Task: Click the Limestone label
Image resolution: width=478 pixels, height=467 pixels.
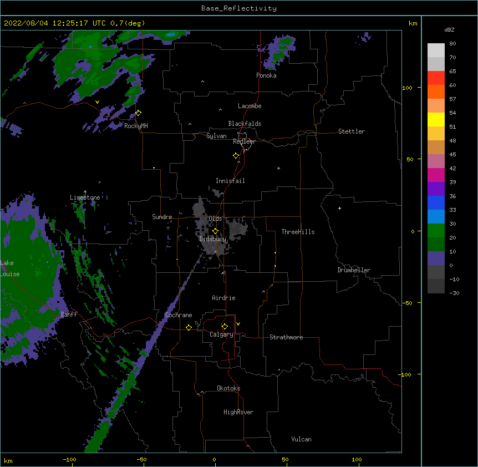Action: pos(85,197)
